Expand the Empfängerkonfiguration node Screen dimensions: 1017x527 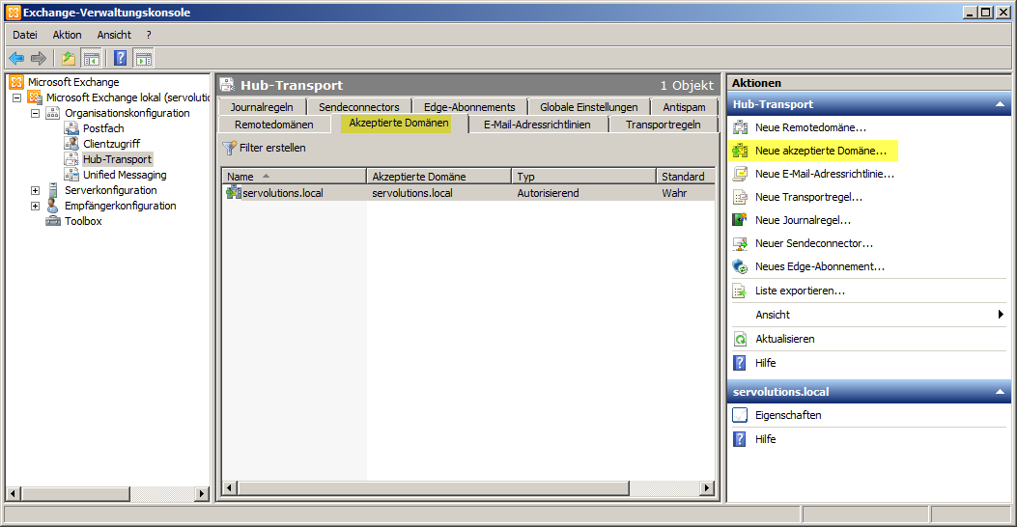pyautogui.click(x=35, y=207)
